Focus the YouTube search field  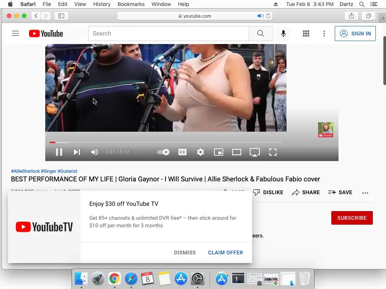point(168,33)
